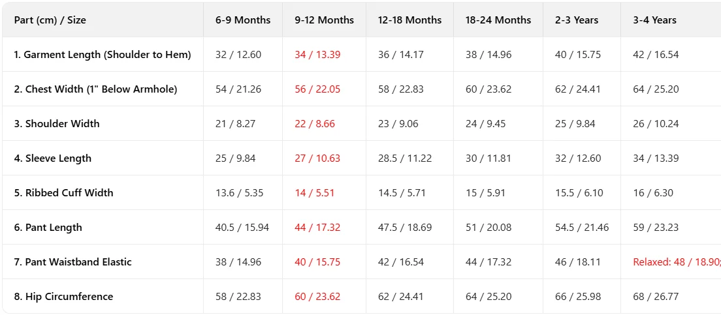This screenshot has width=721, height=315.
Task: Click the Pant Length row label
Action: coord(48,228)
